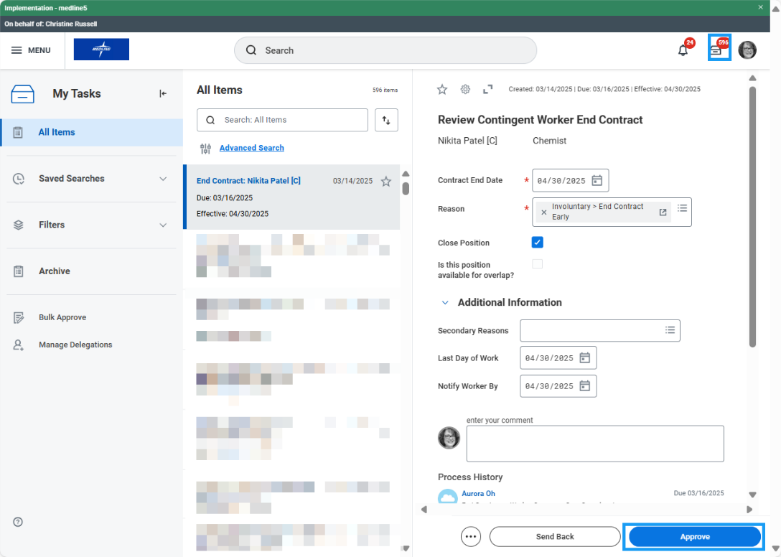Click in the comment text box
781x557 pixels.
click(594, 444)
